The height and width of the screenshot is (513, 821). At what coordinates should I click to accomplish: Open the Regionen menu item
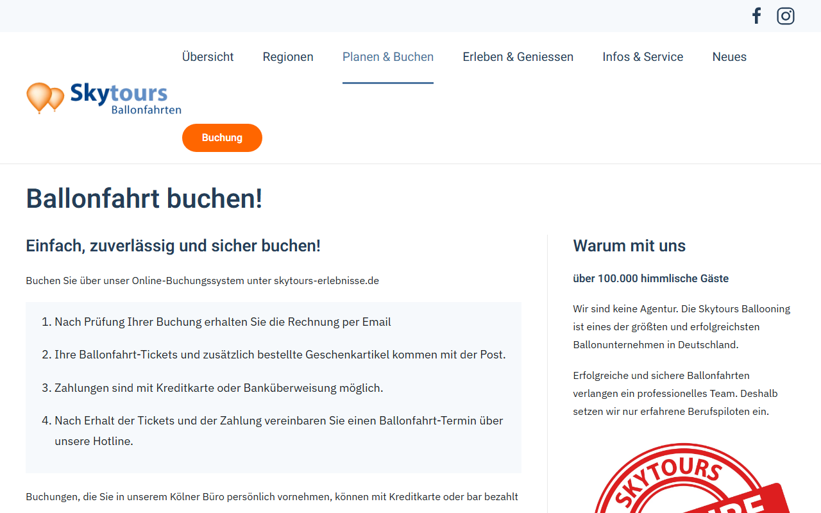(x=288, y=57)
